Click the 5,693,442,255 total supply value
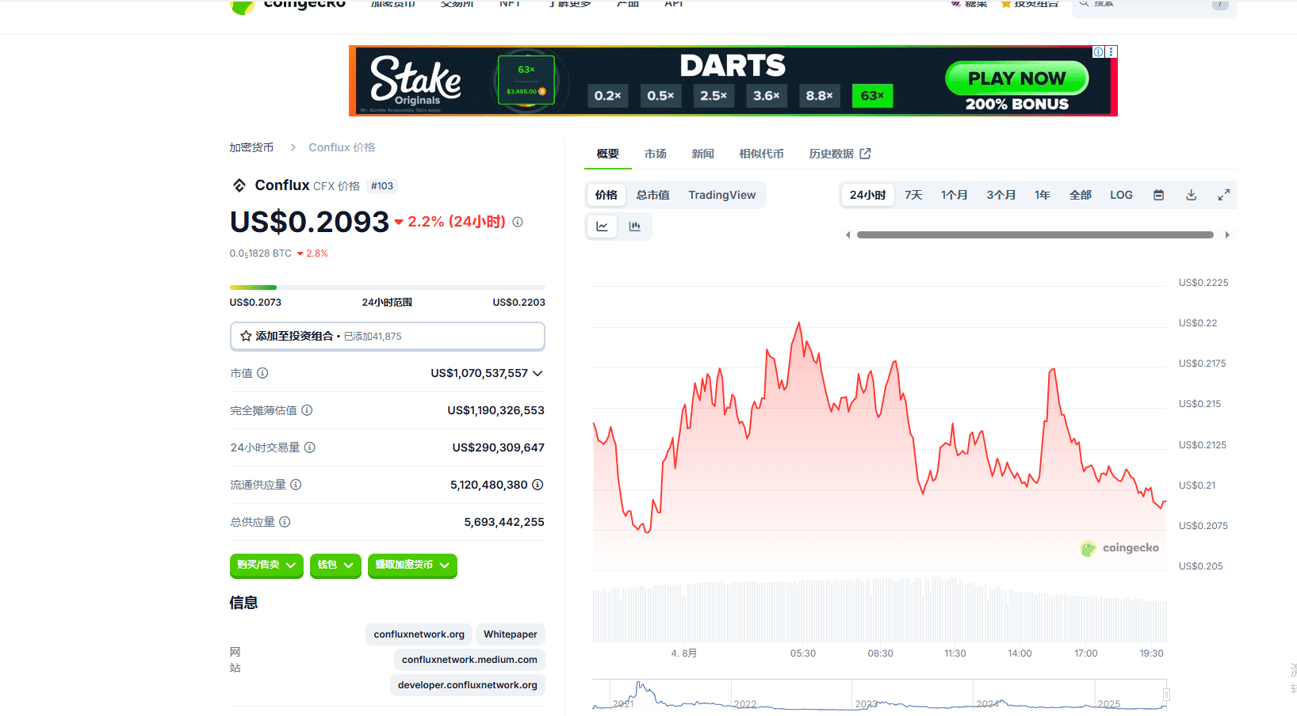Viewport: 1297px width, 716px height. (504, 522)
